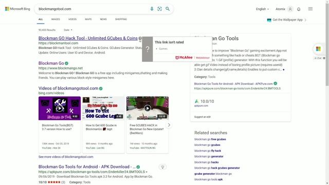Click the https://blockmantool.com URL text
The image size is (329, 185).
pos(58,43)
